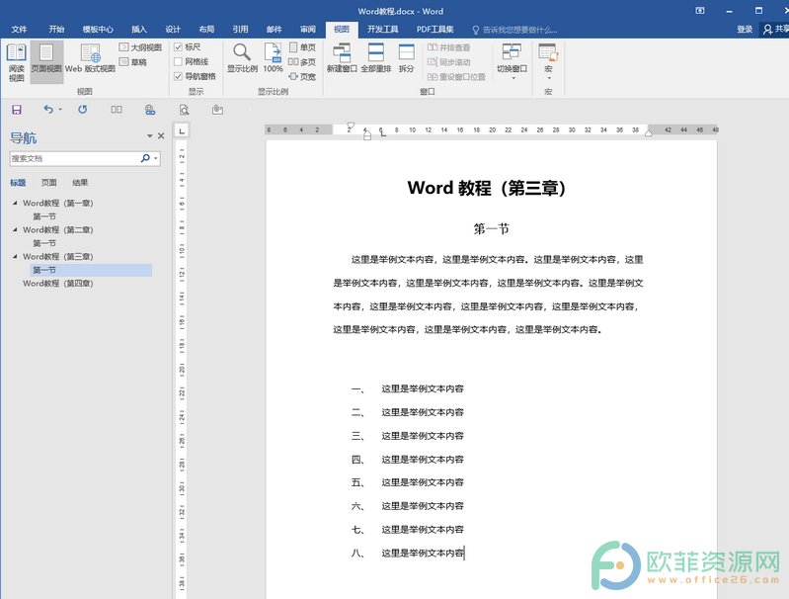Enable the 网格线 gridlines checkbox
This screenshot has height=599, width=789.
(x=178, y=61)
